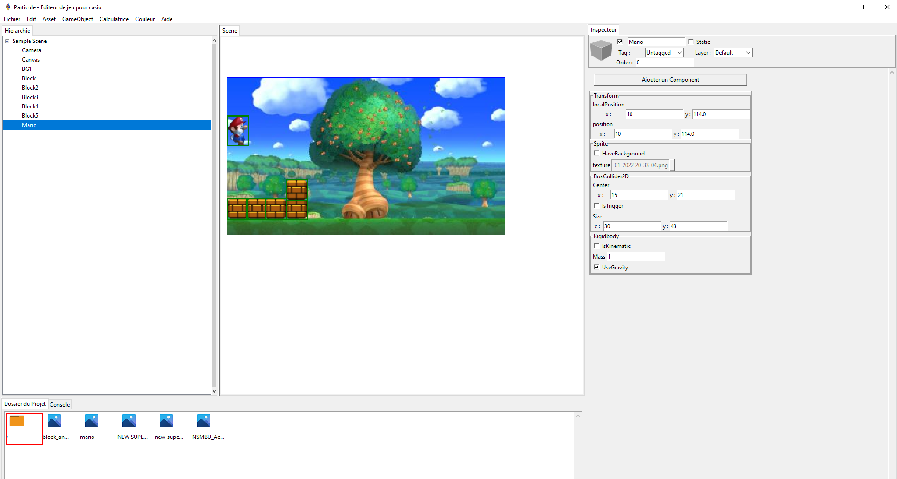This screenshot has height=479, width=897.
Task: Click the BoxCollider2D Size y field
Action: click(698, 226)
